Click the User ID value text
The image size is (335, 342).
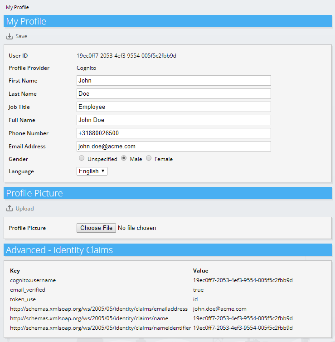126,56
